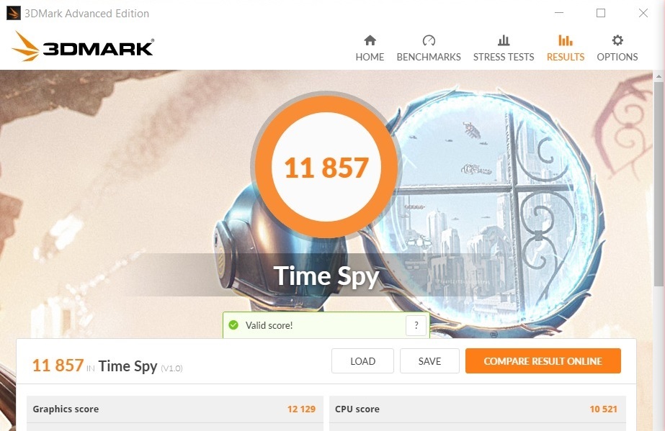Select the Graphics score row
665x431 pixels.
coord(175,409)
